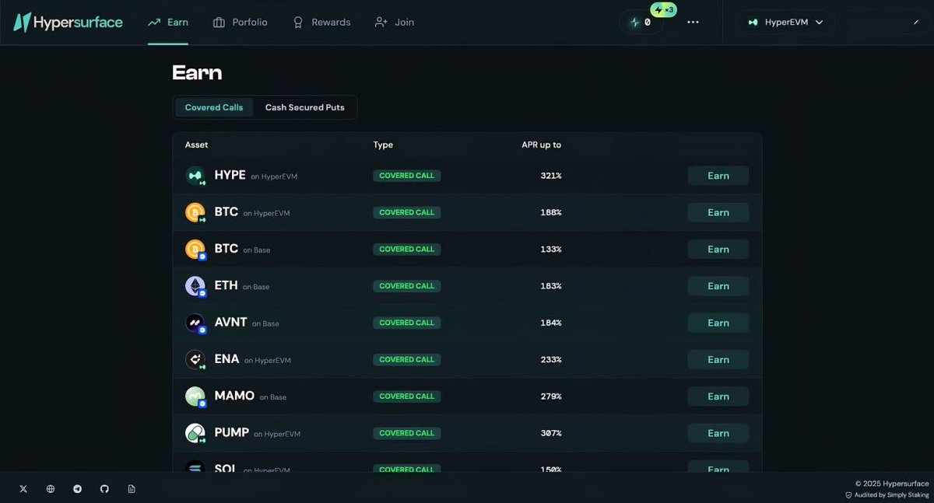Select the Covered Calls tab

coord(214,107)
